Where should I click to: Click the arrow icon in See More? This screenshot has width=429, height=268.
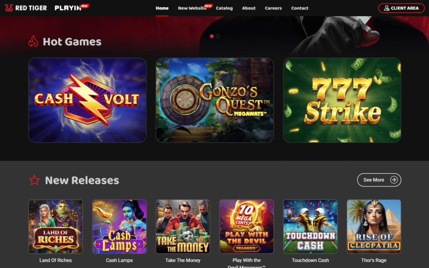[394, 180]
